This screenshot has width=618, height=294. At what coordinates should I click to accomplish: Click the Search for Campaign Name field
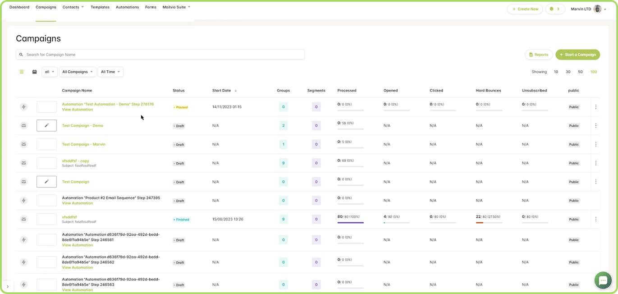coord(160,55)
